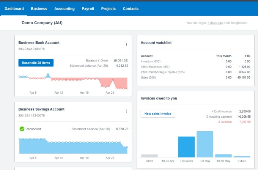Open Business Savings Account title link

click(x=41, y=109)
